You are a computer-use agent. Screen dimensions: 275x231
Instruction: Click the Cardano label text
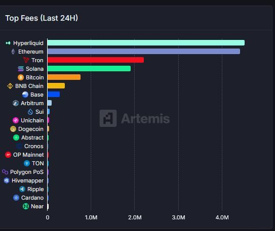tap(32, 198)
